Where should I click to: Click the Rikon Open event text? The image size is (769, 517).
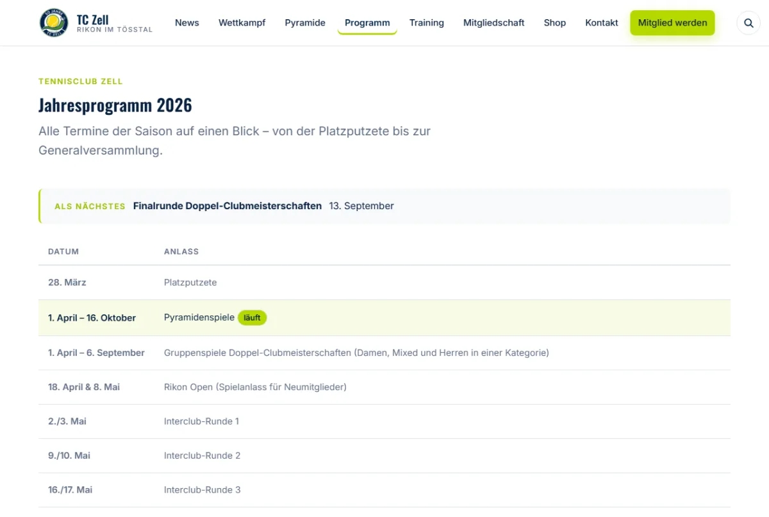tap(255, 387)
